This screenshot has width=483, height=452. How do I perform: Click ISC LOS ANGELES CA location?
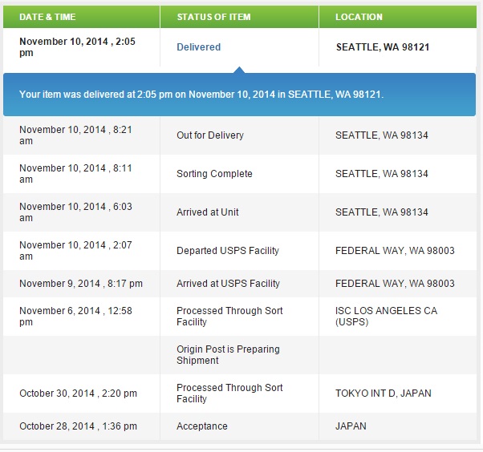pyautogui.click(x=386, y=317)
